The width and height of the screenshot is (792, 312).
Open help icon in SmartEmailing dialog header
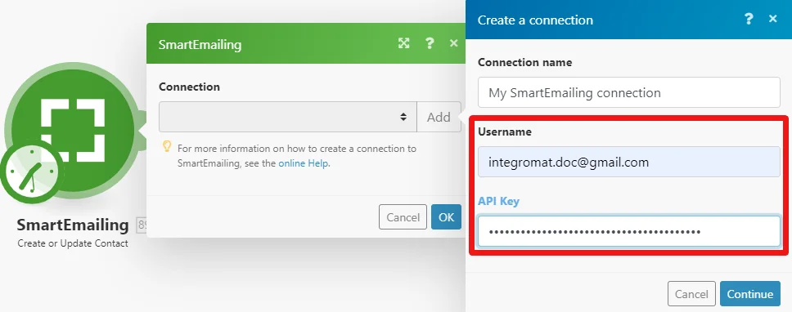click(x=430, y=43)
